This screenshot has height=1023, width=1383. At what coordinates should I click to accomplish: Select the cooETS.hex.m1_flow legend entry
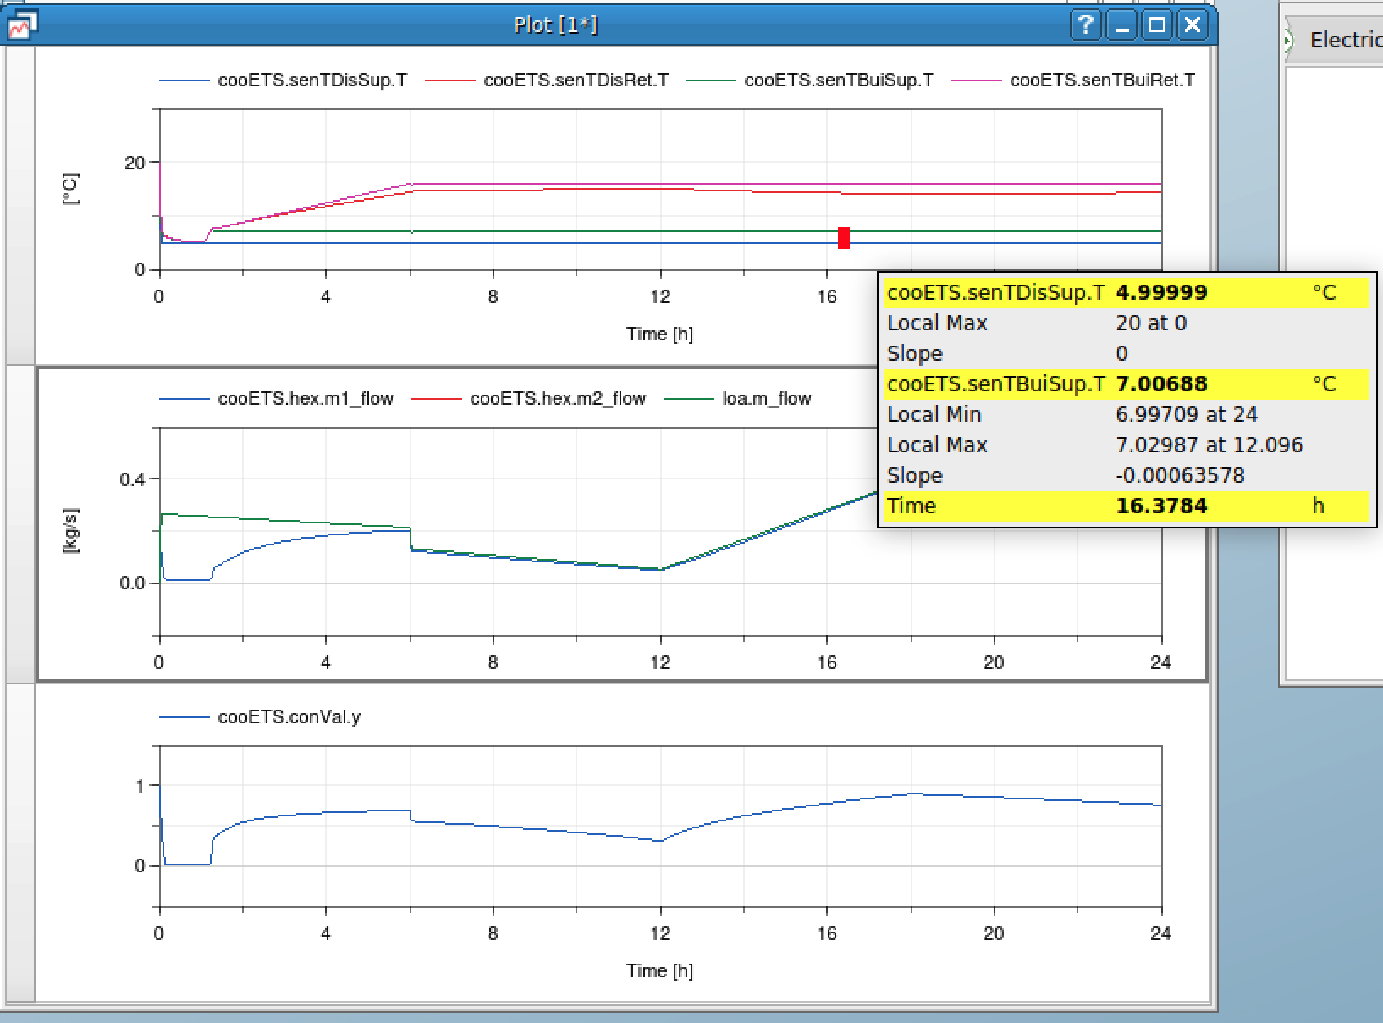coord(306,398)
